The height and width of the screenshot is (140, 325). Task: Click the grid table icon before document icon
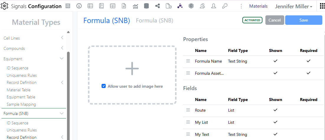112,6
